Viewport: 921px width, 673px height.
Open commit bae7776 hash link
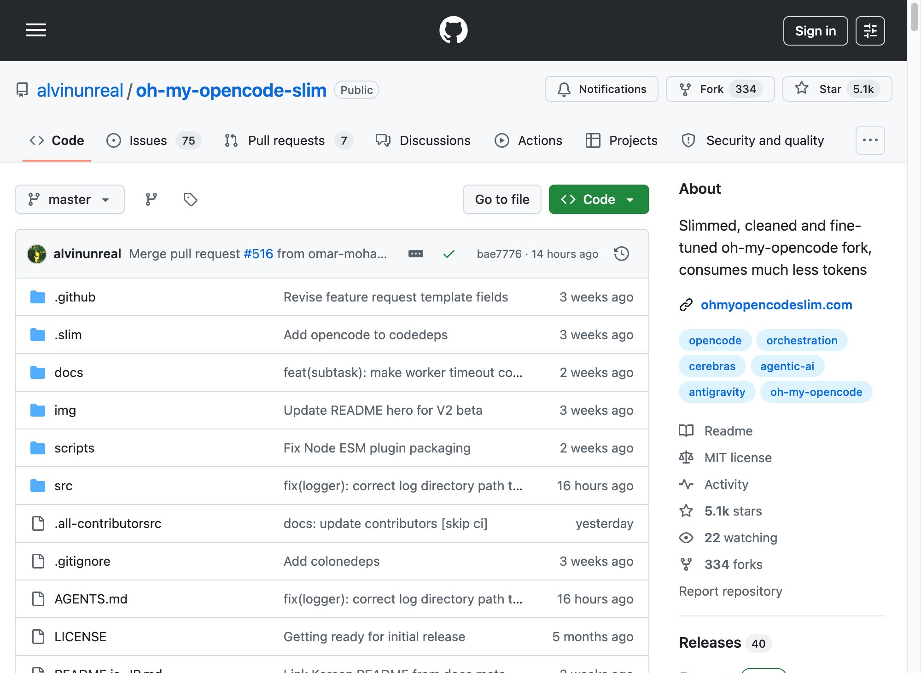(x=499, y=254)
